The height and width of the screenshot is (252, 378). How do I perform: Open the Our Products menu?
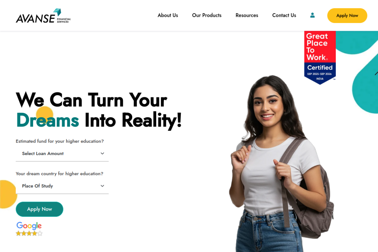207,15
